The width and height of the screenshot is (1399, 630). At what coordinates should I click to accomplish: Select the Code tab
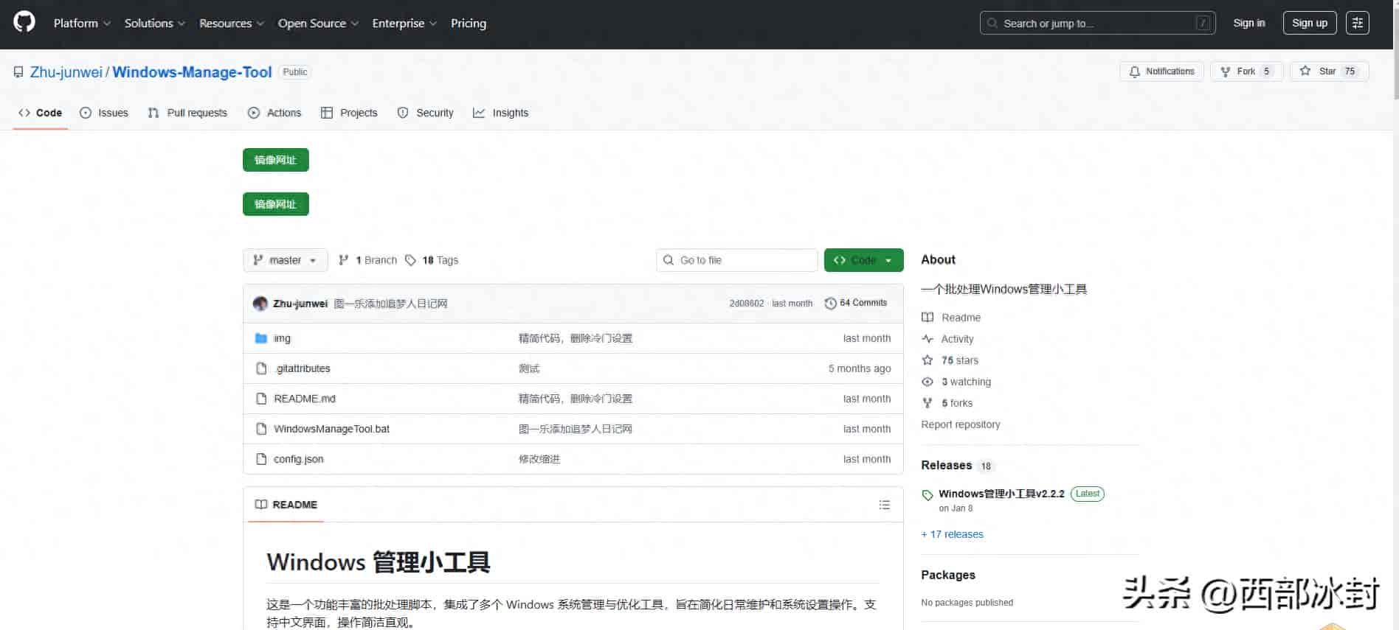click(41, 113)
